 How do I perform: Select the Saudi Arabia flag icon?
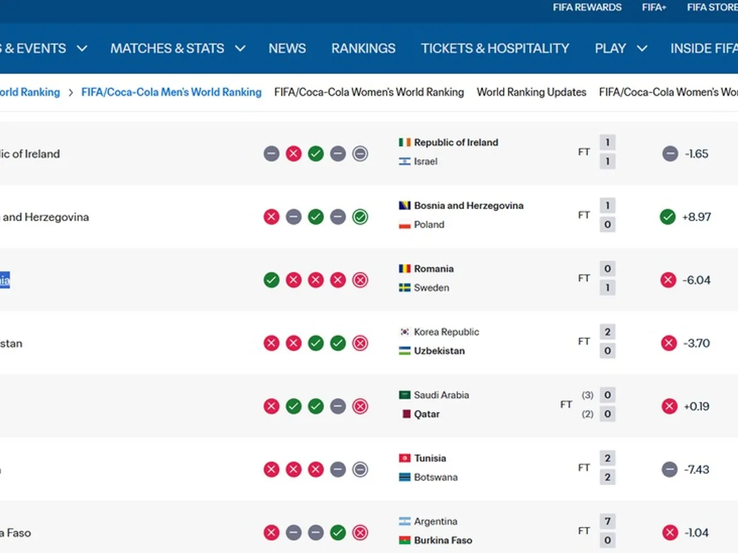click(404, 395)
